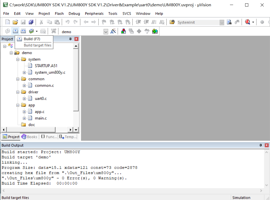Switch to the Books tab
This screenshot has height=200, width=270.
pos(29,137)
